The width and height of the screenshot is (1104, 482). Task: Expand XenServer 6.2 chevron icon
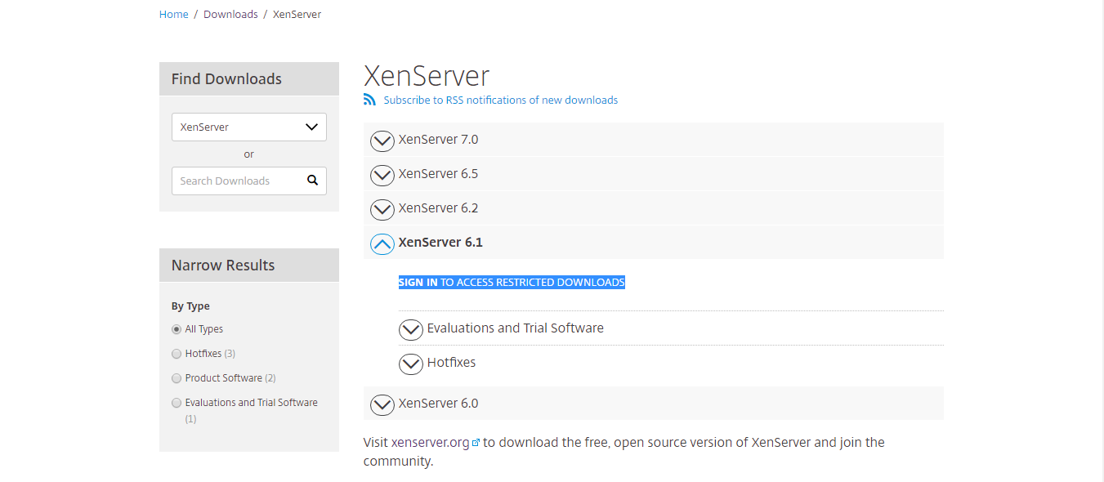(382, 209)
